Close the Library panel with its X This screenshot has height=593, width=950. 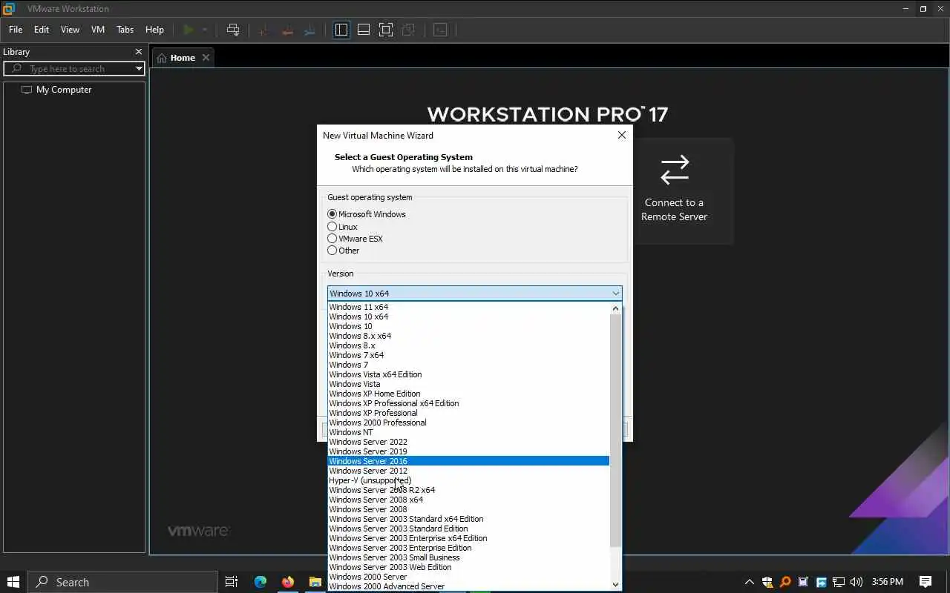pyautogui.click(x=138, y=52)
